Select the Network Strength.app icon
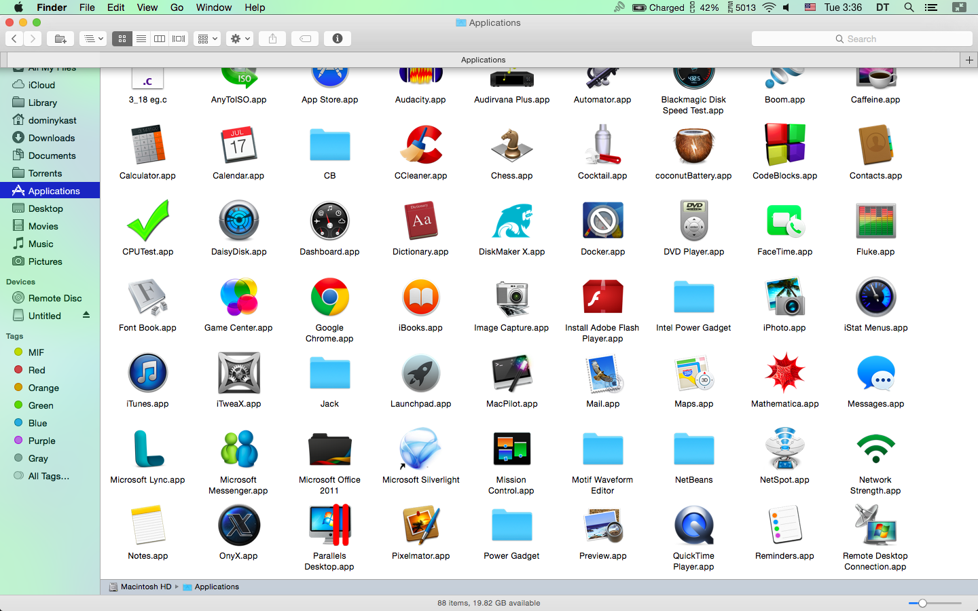978x611 pixels. [x=875, y=449]
